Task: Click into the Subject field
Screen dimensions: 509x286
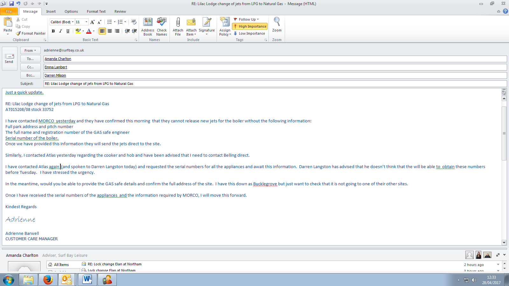Action: [274, 84]
